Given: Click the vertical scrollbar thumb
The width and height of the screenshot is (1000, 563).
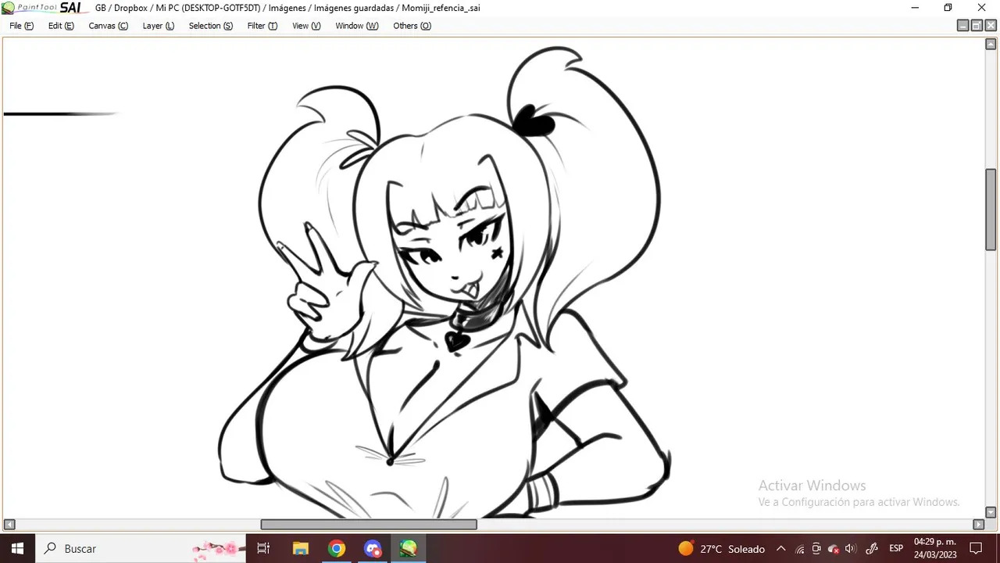Looking at the screenshot, I should [x=991, y=210].
